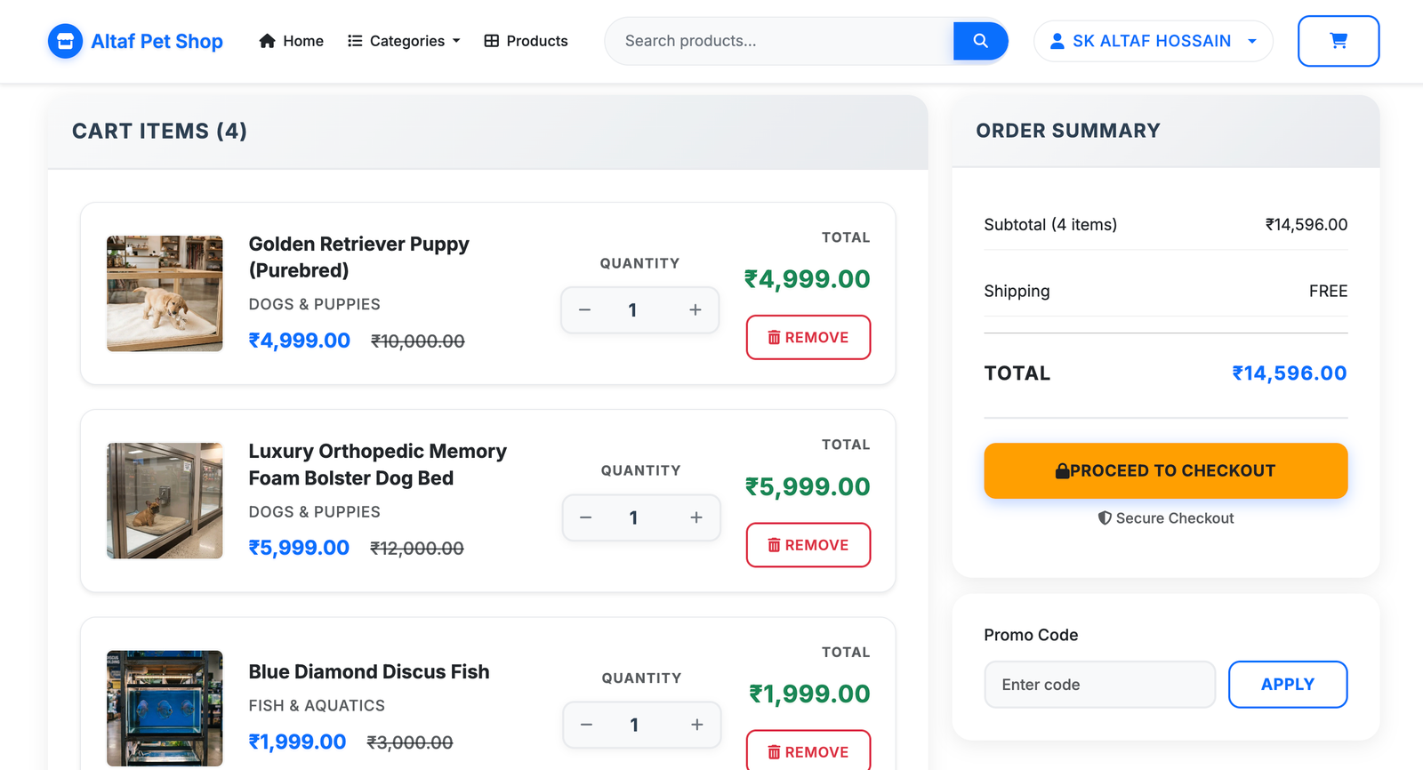The width and height of the screenshot is (1423, 770).
Task: Decrease quantity for Golden Retriever Puppy
Action: click(x=584, y=310)
